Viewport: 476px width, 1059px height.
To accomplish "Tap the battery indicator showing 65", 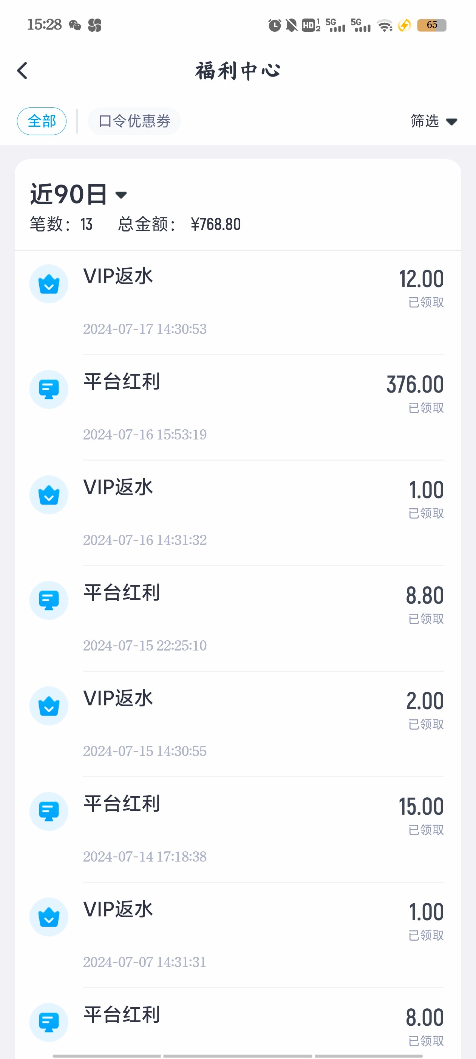I will 431,25.
